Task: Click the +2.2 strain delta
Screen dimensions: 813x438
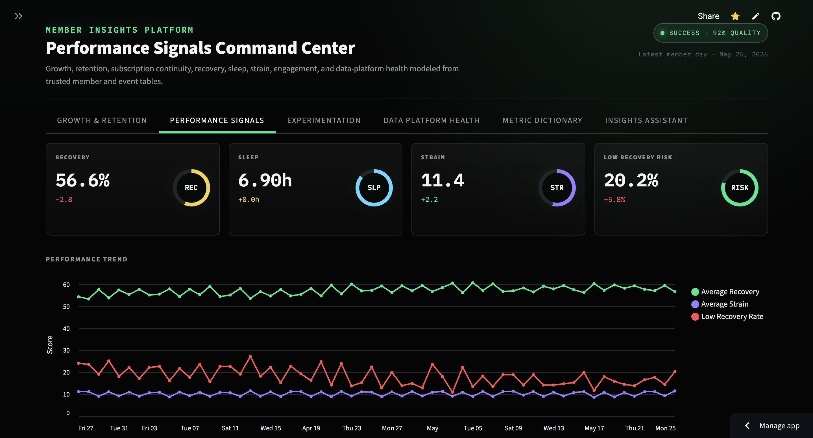Action: [430, 199]
